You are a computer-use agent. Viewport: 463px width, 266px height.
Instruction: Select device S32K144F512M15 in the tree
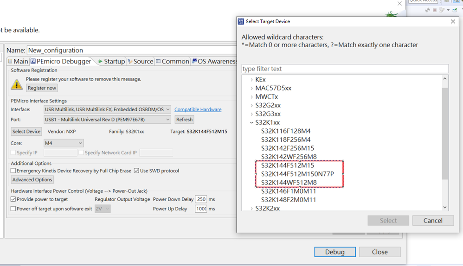point(287,165)
